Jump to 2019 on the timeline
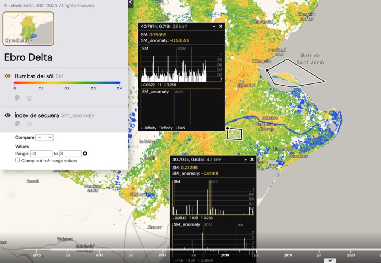 click(x=288, y=255)
